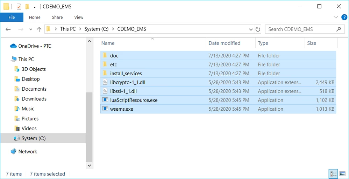349x179 pixels.
Task: Select the luaScriptResource.exe application icon
Action: click(x=105, y=99)
